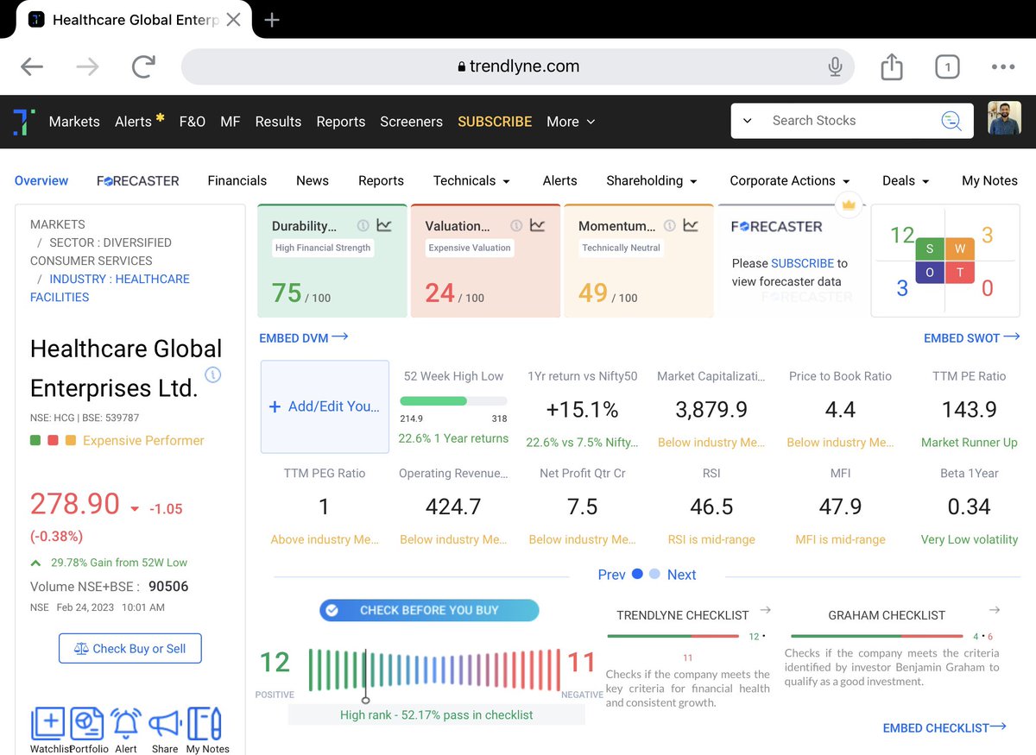Viewport: 1036px width, 755px height.
Task: Open the Financials tab
Action: [237, 180]
